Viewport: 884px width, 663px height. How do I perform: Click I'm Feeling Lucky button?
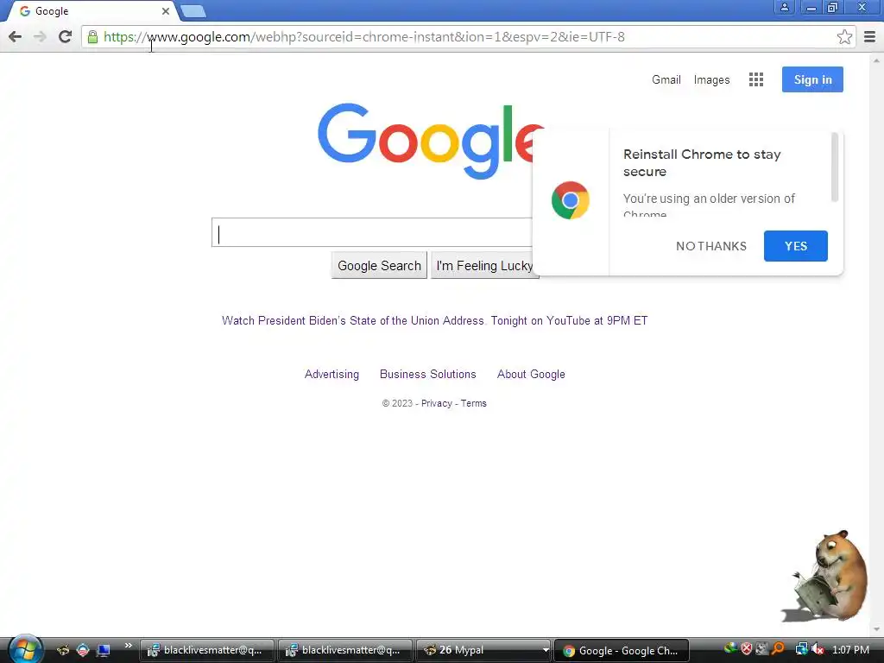(x=485, y=266)
